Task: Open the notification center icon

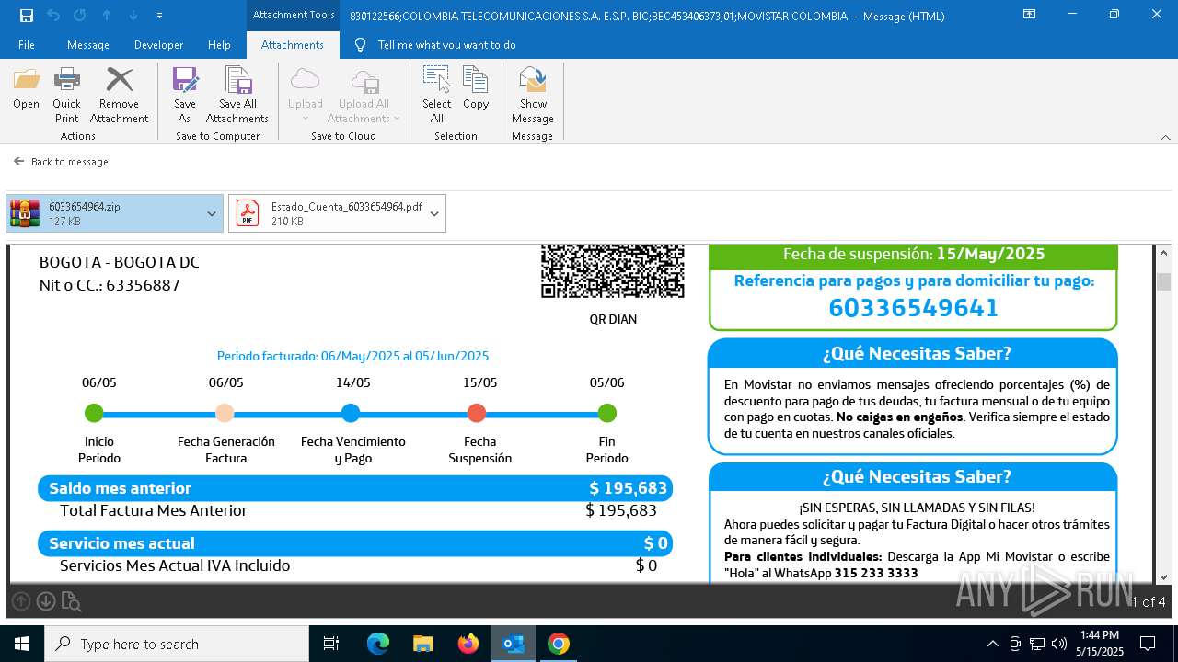Action: (1148, 644)
